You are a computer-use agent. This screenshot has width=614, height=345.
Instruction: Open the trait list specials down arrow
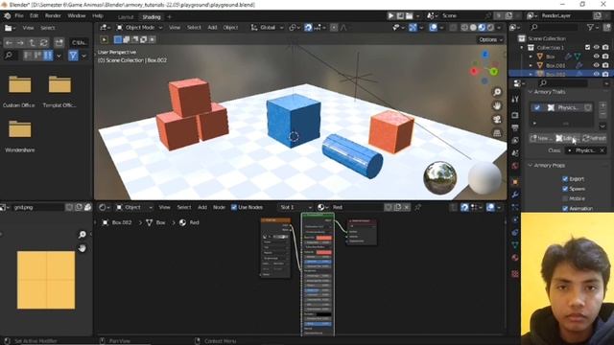[x=602, y=126]
